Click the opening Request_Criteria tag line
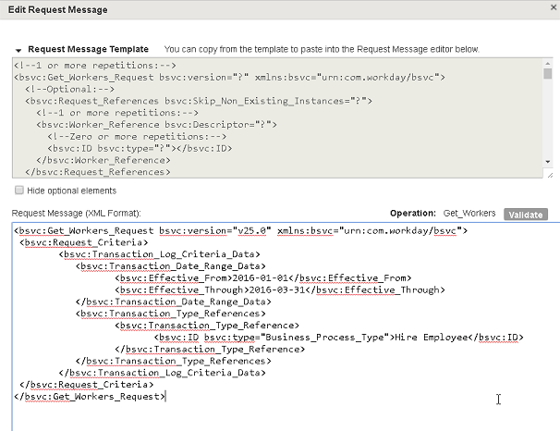 point(83,242)
